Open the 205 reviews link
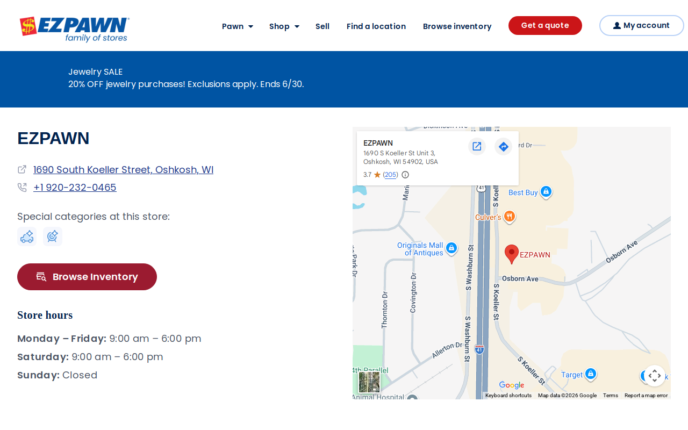This screenshot has width=688, height=430. coord(391,175)
